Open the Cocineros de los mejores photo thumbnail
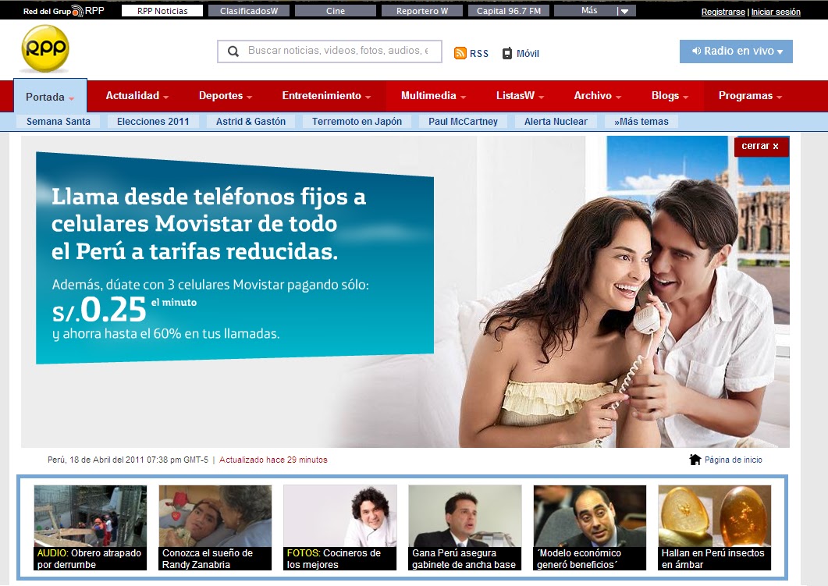This screenshot has height=586, width=828. tap(340, 516)
